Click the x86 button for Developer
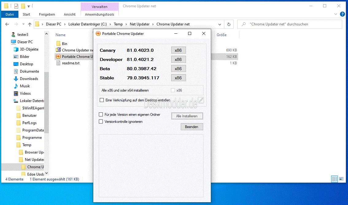The width and height of the screenshot is (348, 205). pyautogui.click(x=178, y=60)
